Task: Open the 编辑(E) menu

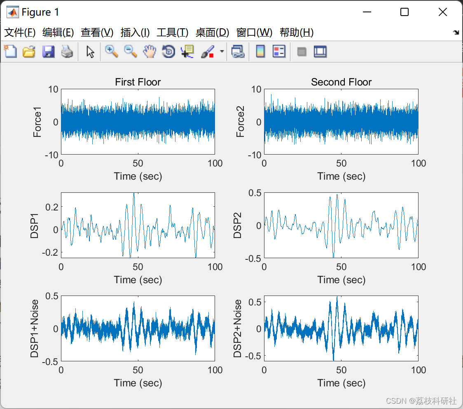Action: [x=58, y=32]
